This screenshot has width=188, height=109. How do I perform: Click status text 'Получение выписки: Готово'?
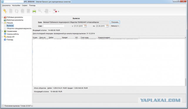[19, 106]
